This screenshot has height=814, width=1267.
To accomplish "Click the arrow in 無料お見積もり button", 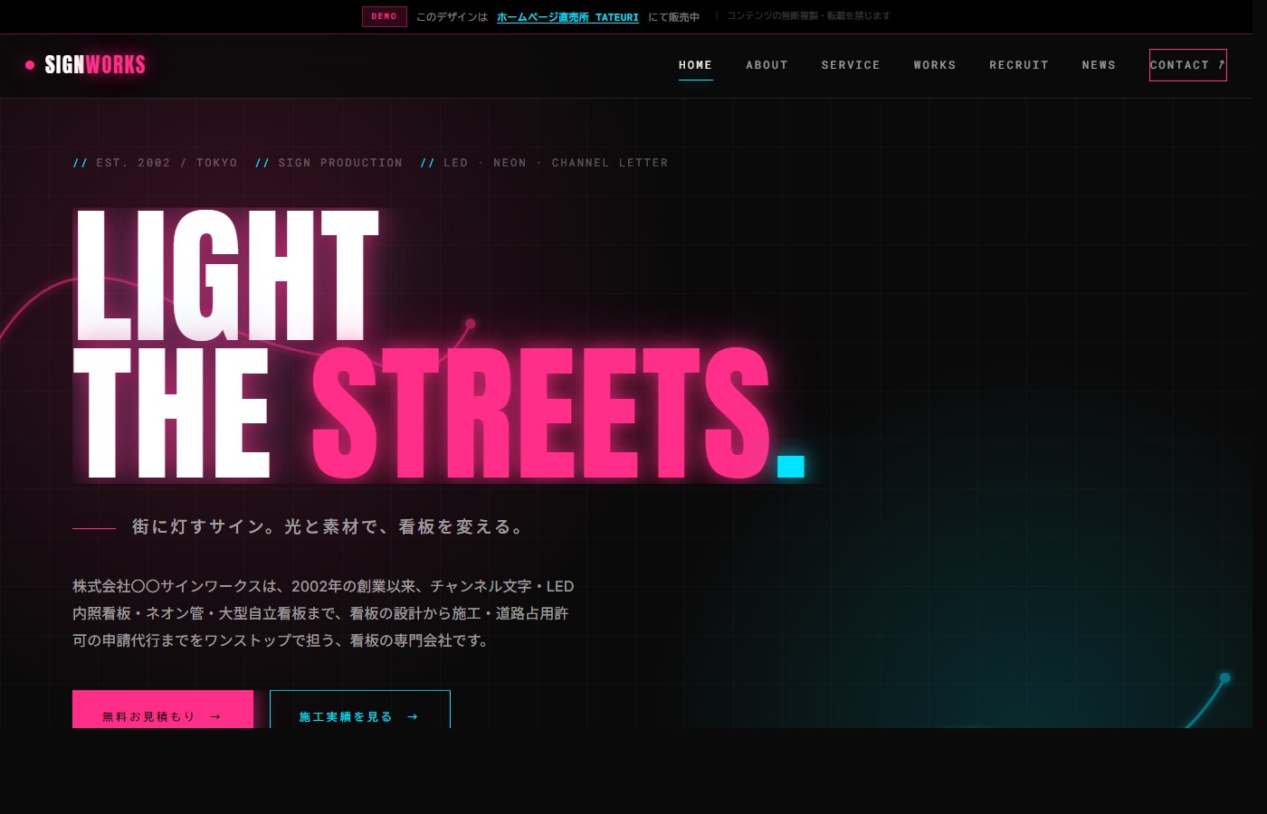I will click(x=215, y=716).
